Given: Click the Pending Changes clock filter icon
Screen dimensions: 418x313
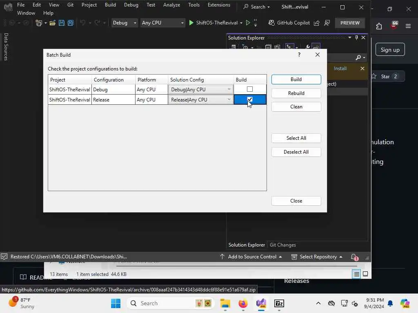Looking at the screenshot, I should pyautogui.click(x=245, y=47).
